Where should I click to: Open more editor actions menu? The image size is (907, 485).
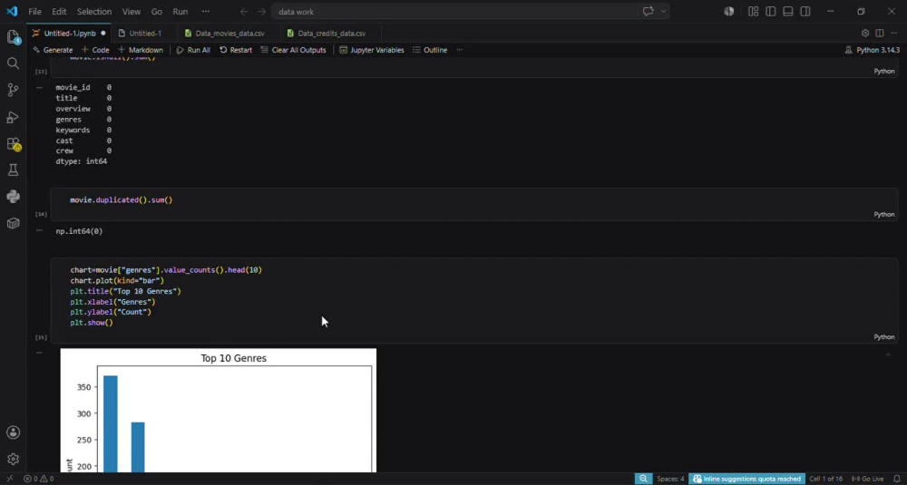pyautogui.click(x=893, y=34)
